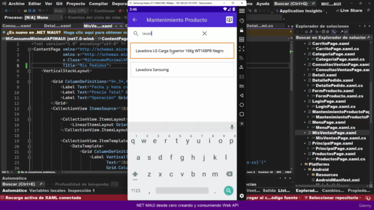Open the Ver menu

pos(49,3)
